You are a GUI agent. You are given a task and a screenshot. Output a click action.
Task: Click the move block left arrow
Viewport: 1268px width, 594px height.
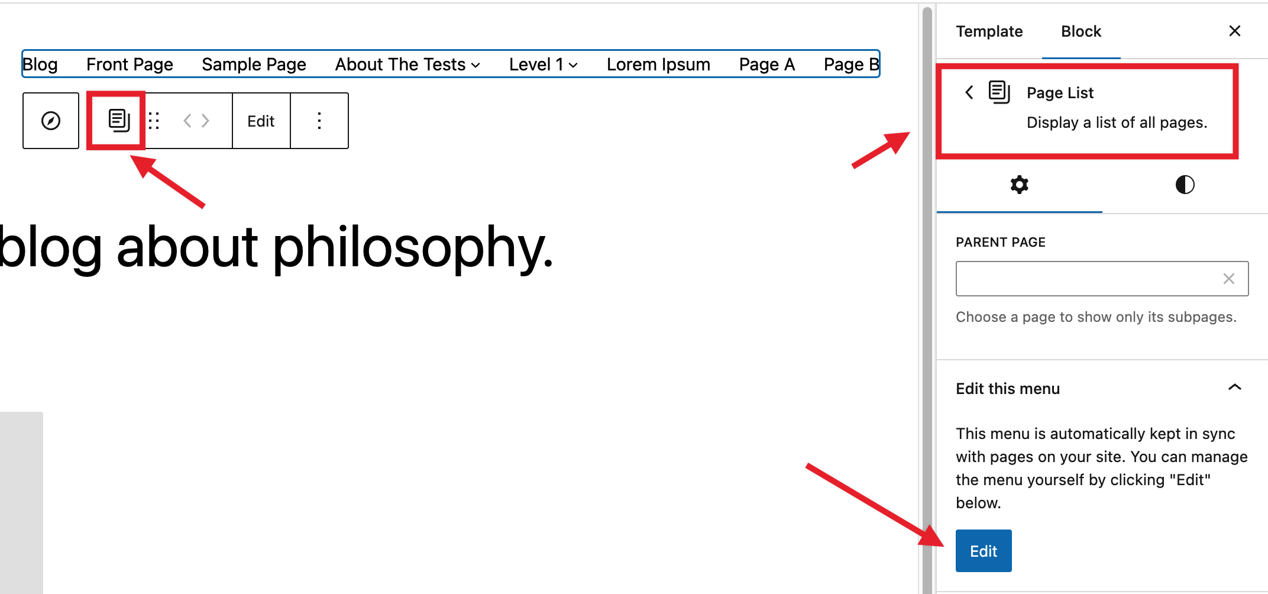pyautogui.click(x=188, y=120)
